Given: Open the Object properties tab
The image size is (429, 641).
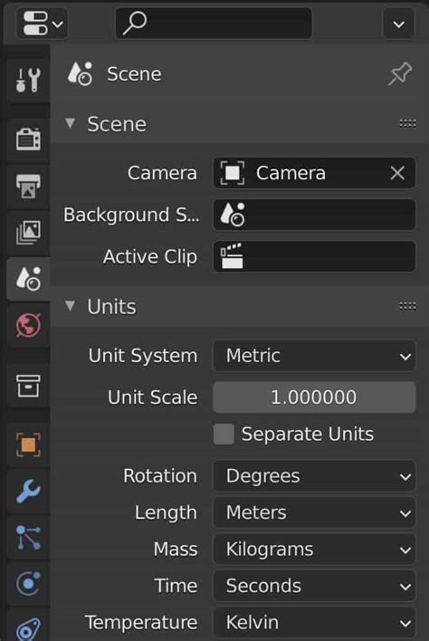Looking at the screenshot, I should tap(28, 445).
